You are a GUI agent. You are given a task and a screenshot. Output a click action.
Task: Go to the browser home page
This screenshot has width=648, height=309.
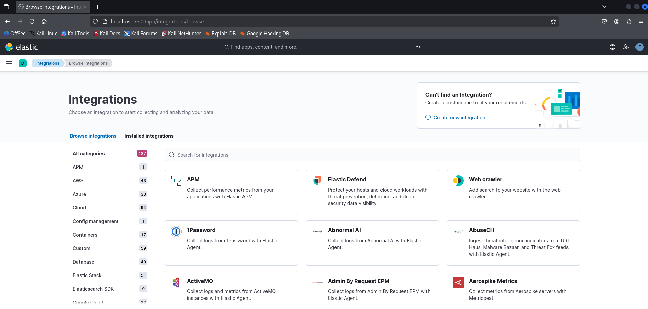tap(44, 21)
